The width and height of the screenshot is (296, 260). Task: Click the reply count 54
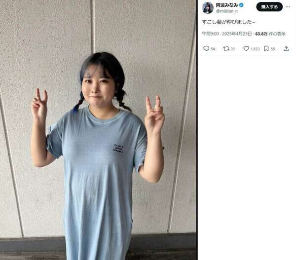pos(213,49)
